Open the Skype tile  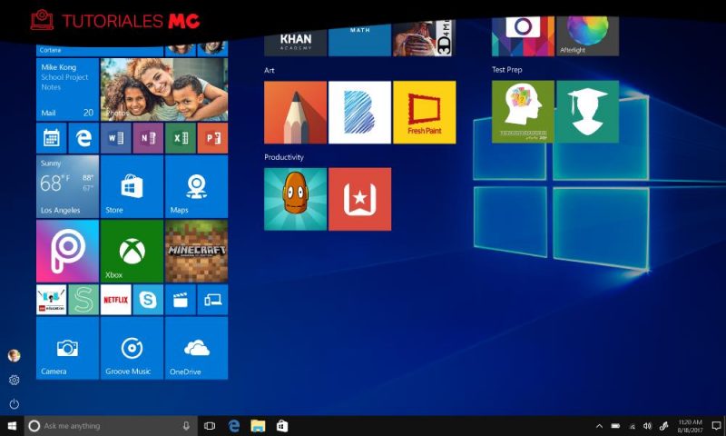point(148,299)
